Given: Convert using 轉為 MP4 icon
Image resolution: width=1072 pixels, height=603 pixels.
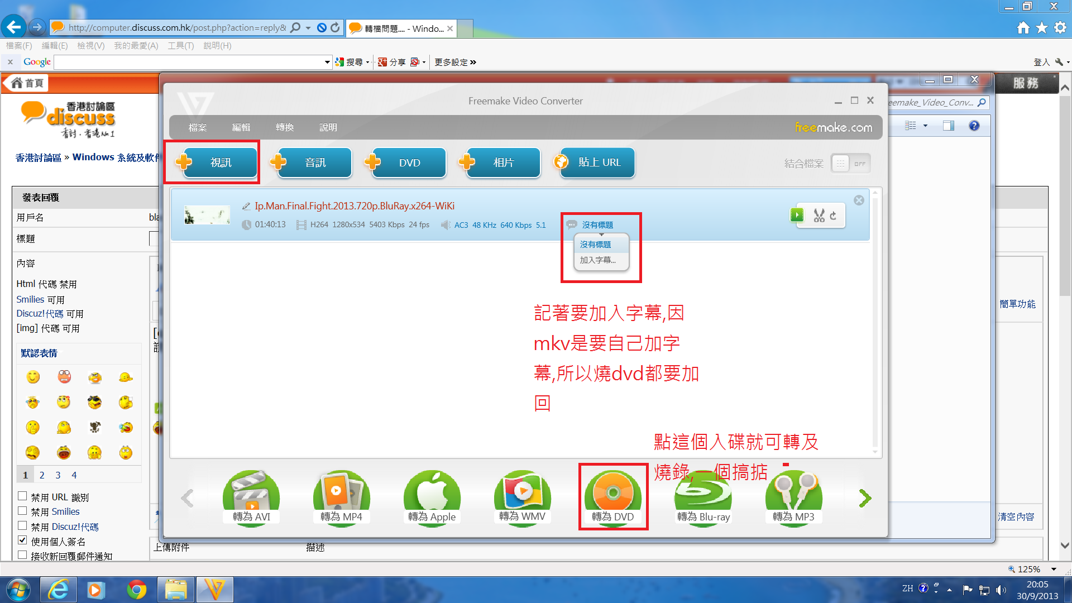Looking at the screenshot, I should coord(342,497).
